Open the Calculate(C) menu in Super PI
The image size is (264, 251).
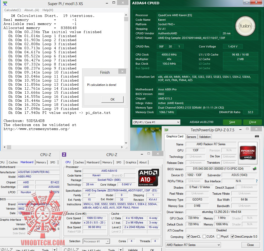point(12,10)
